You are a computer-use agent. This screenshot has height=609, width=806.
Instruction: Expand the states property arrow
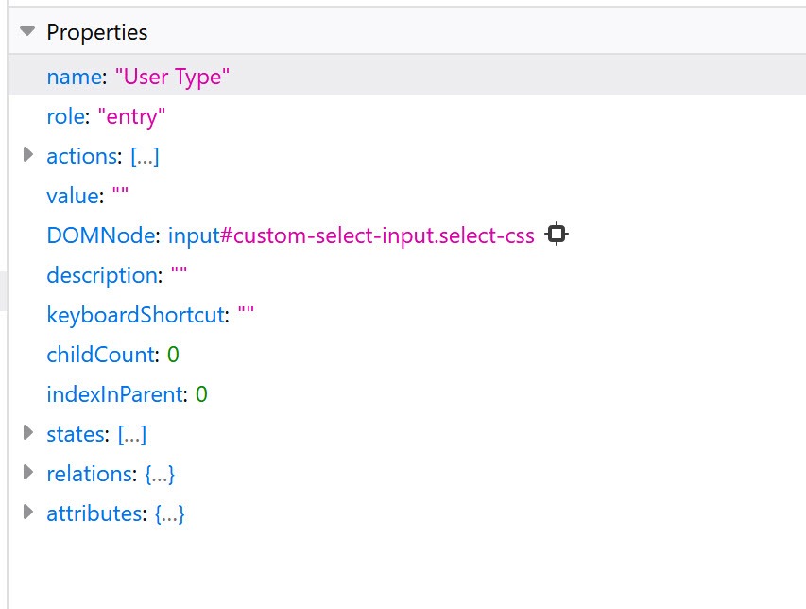coord(27,434)
